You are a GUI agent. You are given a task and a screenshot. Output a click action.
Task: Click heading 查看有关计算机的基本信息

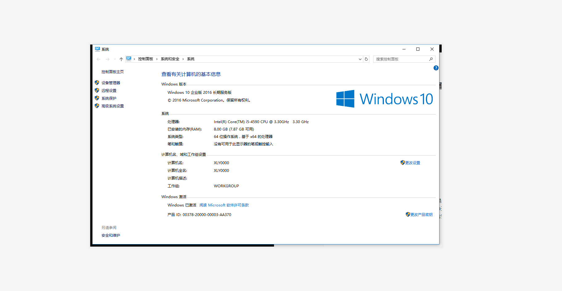(191, 74)
